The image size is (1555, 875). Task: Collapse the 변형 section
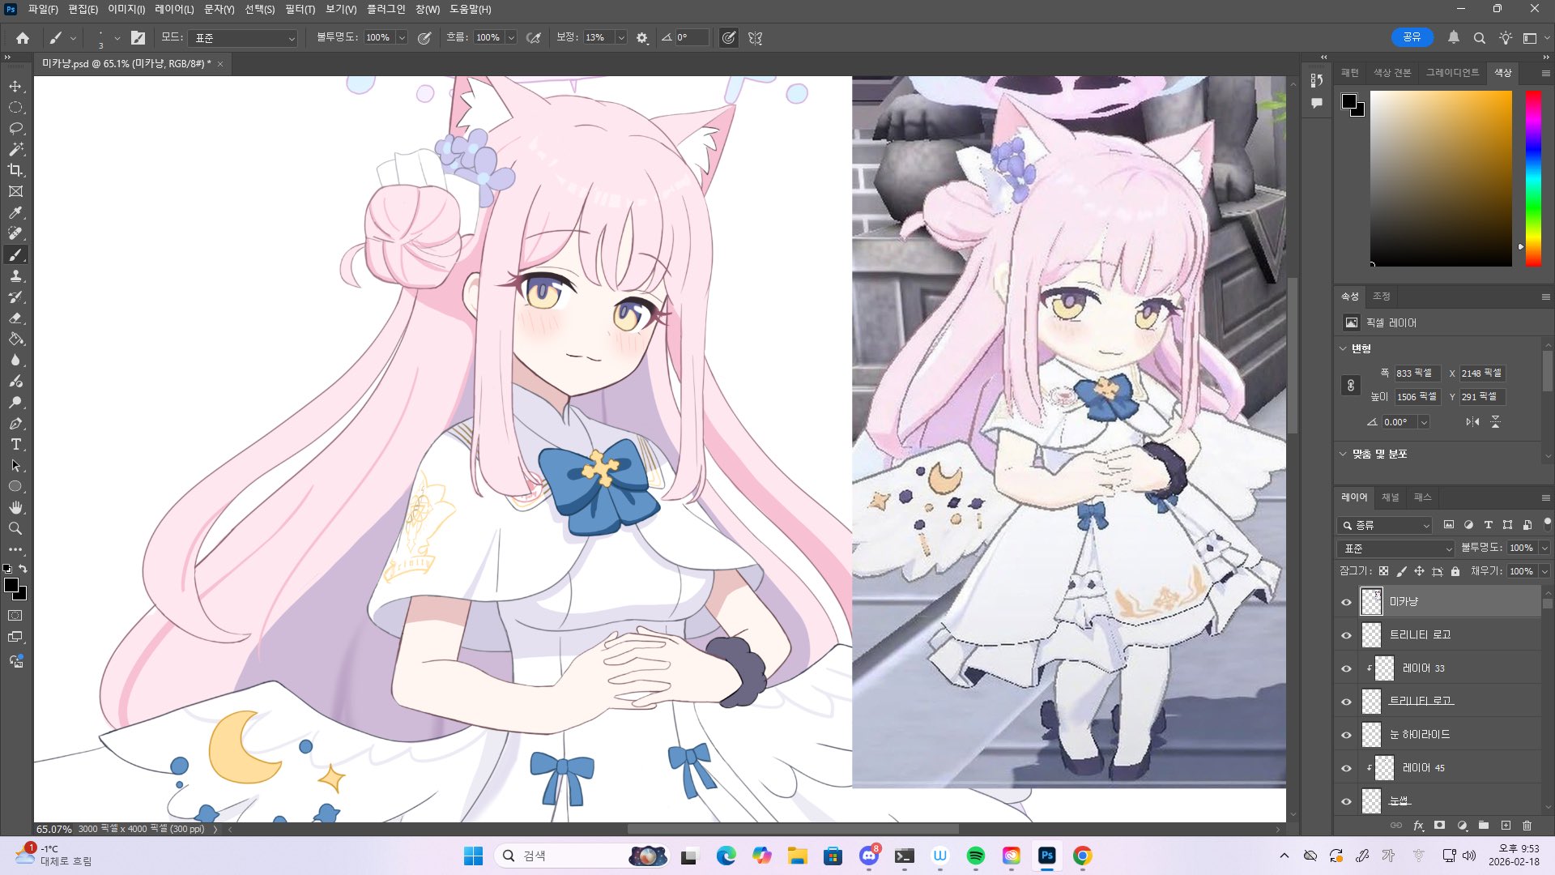[1343, 348]
